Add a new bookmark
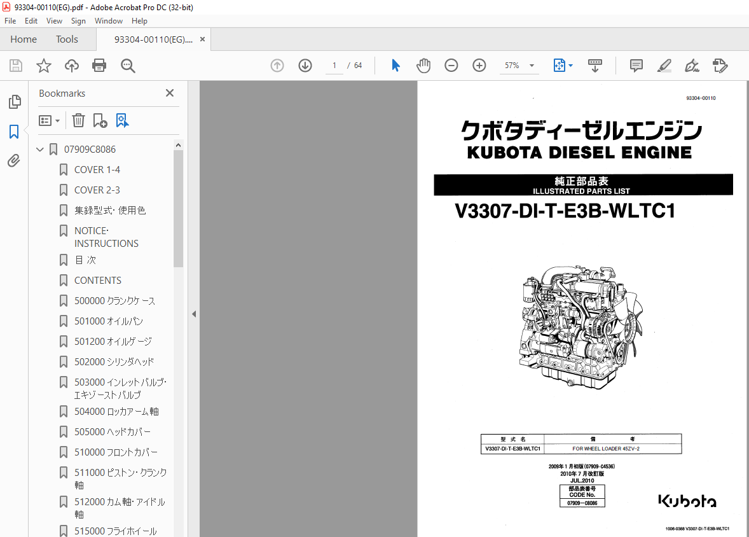The width and height of the screenshot is (749, 537). (x=100, y=120)
